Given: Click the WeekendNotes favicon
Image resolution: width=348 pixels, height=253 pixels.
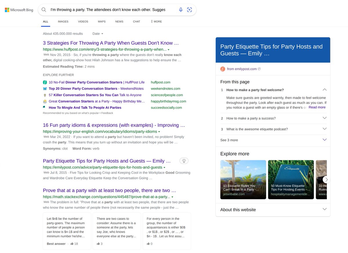Looking at the screenshot, I should click(x=45, y=89).
